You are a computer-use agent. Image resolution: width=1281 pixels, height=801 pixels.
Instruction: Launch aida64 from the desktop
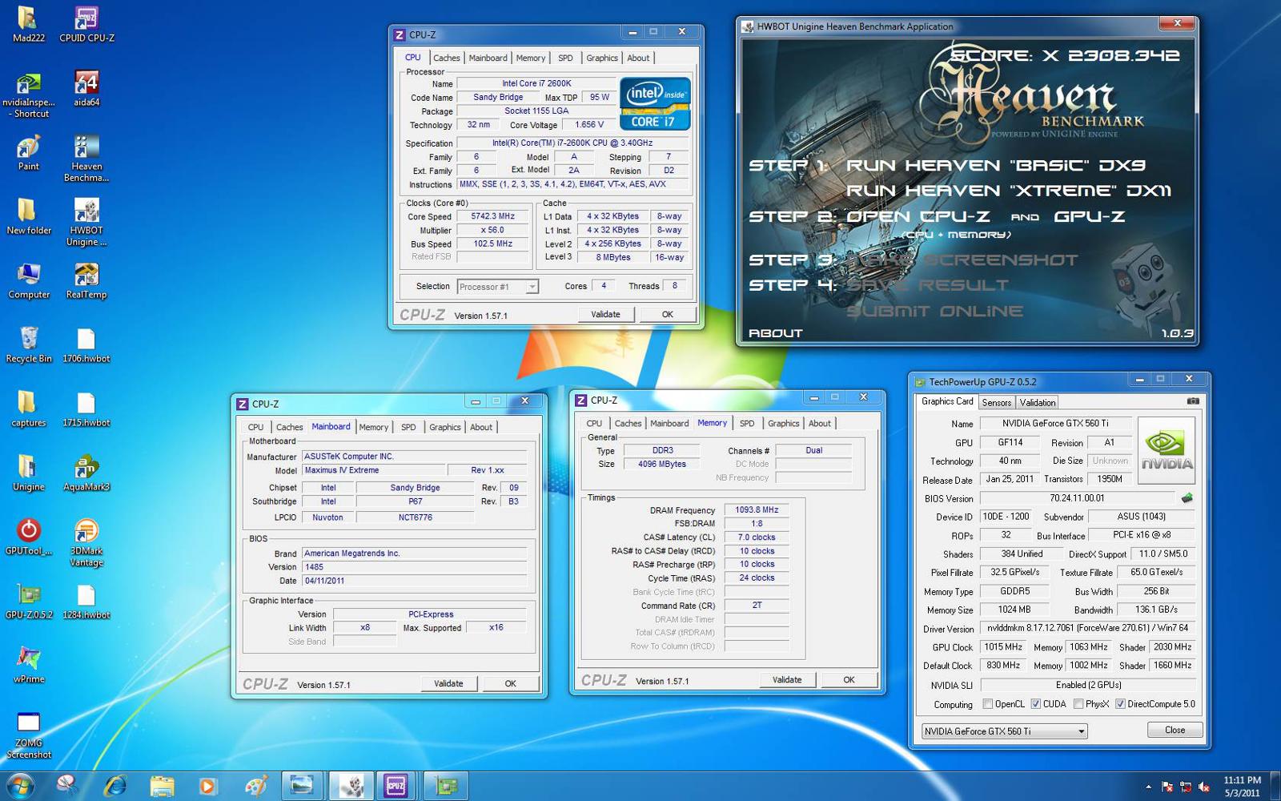[86, 88]
